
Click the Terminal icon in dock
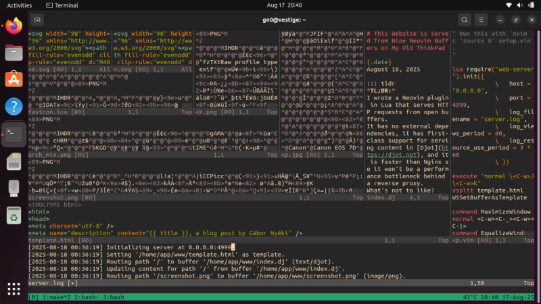tap(13, 132)
